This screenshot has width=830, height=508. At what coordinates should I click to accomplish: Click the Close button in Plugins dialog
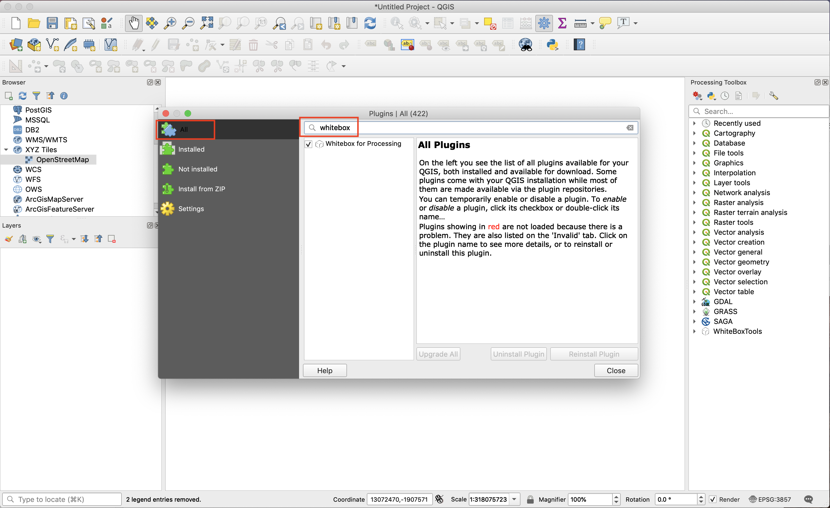[616, 371]
